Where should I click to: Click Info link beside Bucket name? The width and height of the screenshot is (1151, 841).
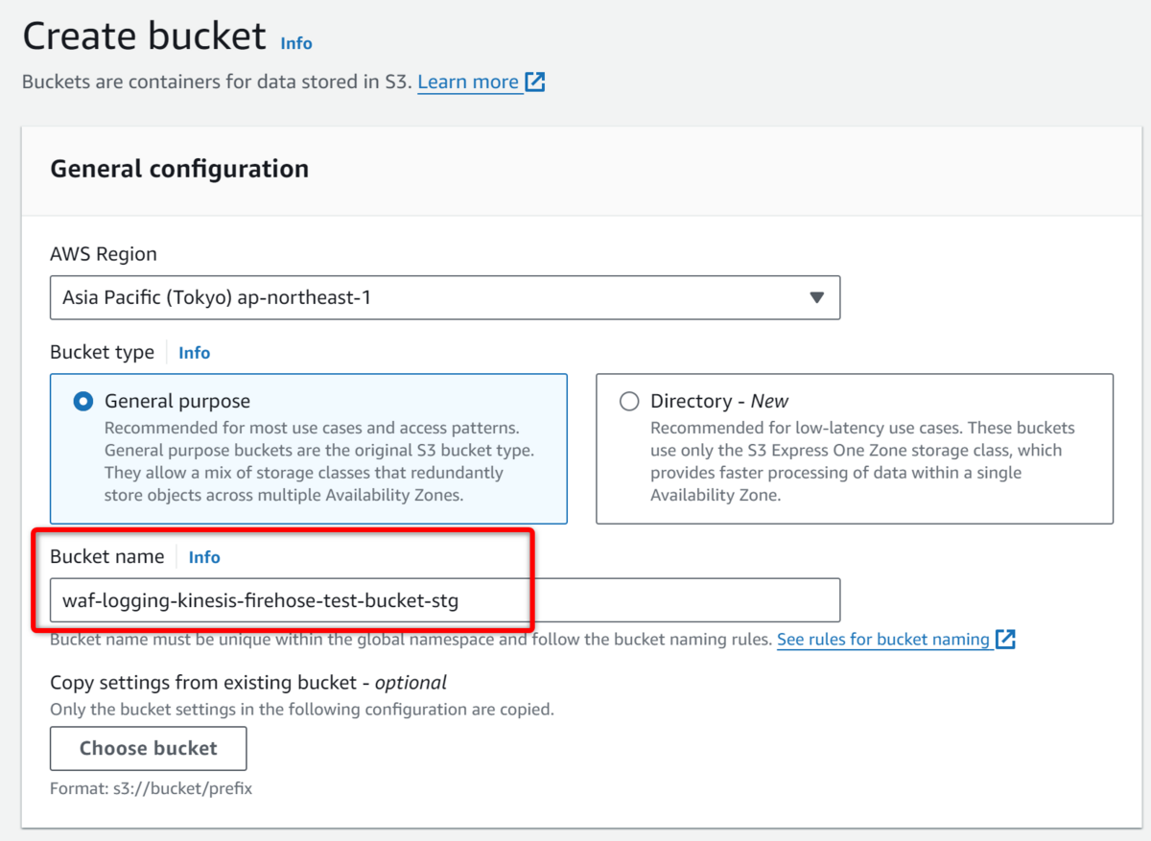(204, 557)
